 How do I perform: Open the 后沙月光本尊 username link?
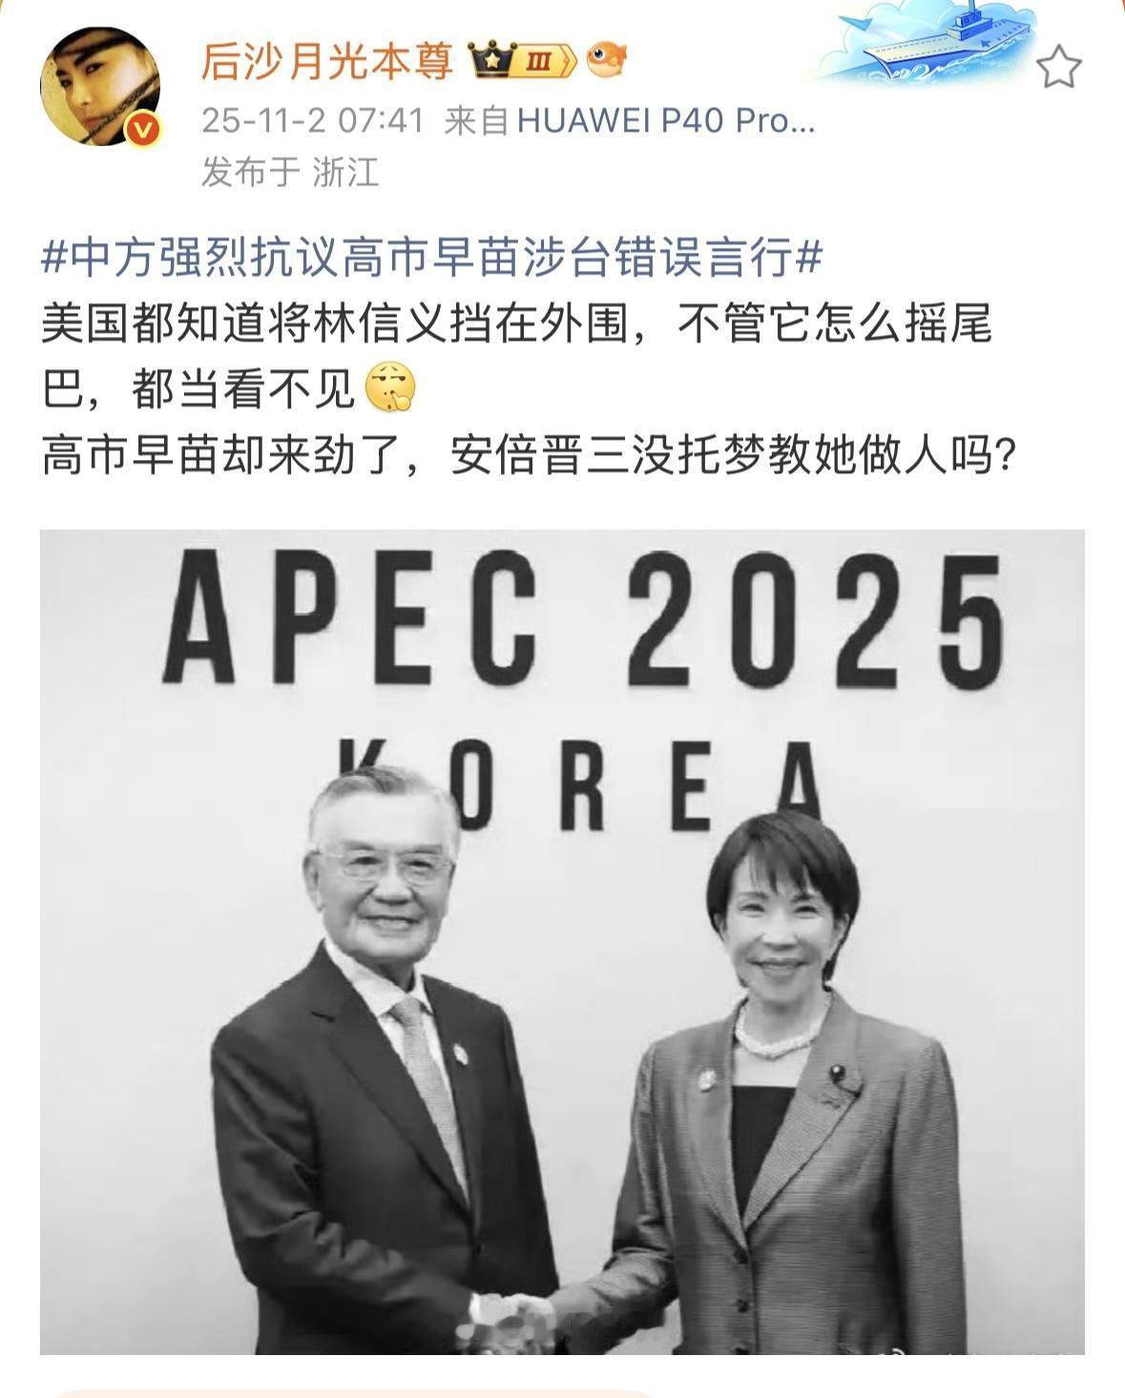[x=327, y=62]
